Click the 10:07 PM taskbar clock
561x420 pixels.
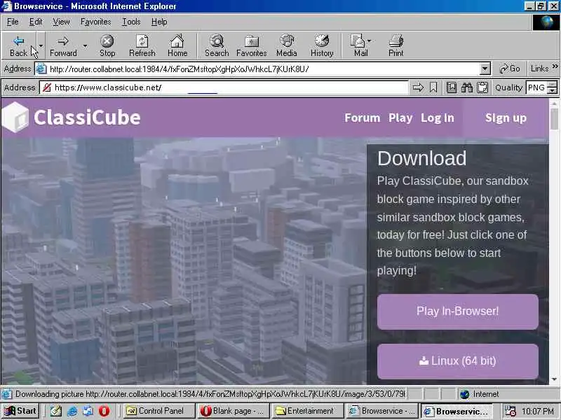[x=538, y=411]
